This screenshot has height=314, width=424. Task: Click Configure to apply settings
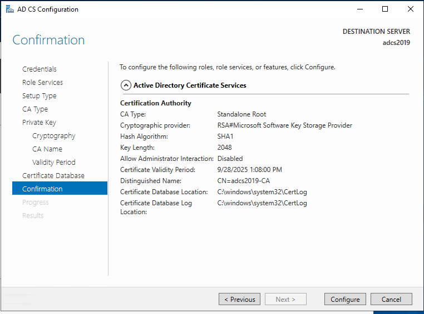click(345, 300)
